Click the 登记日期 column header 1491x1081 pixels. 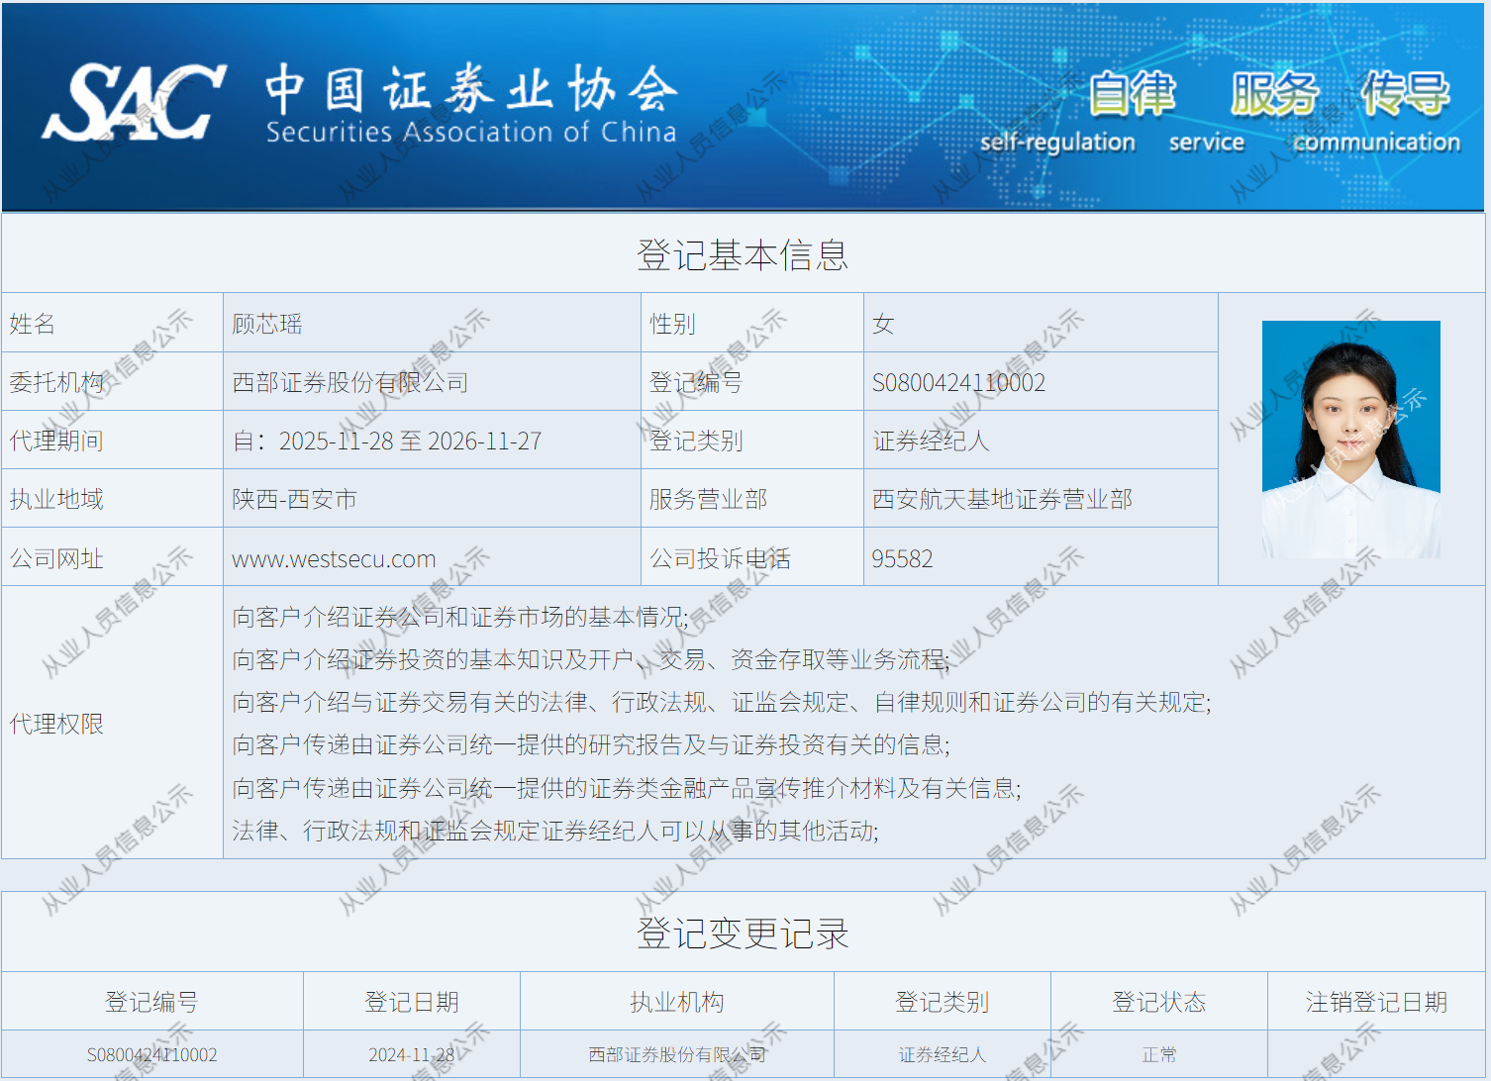tap(411, 1002)
